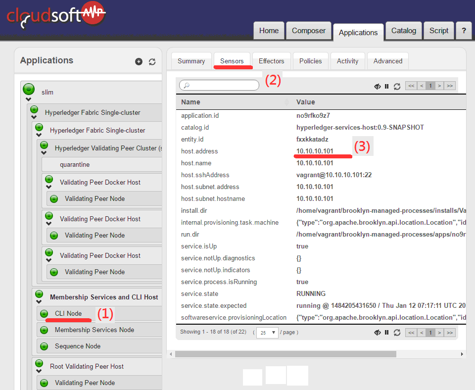Pause auto-refresh in top sensor toolbar
Screen dimensions: 475x390
tap(386, 86)
